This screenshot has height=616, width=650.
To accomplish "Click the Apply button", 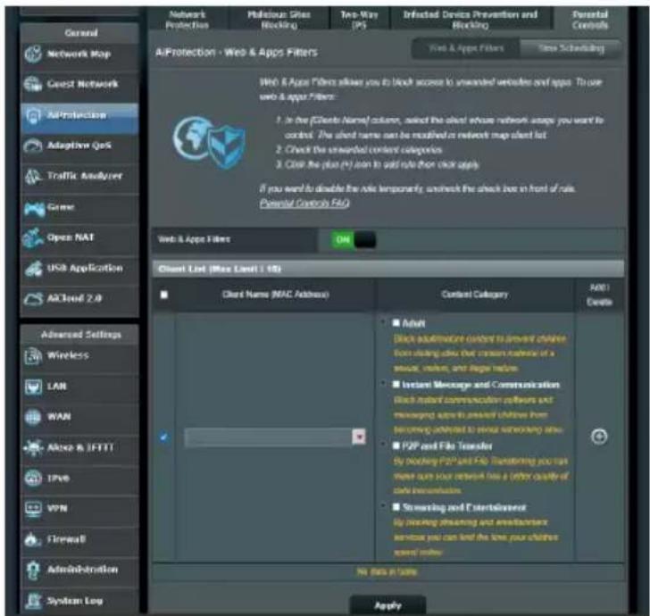I will pyautogui.click(x=387, y=605).
